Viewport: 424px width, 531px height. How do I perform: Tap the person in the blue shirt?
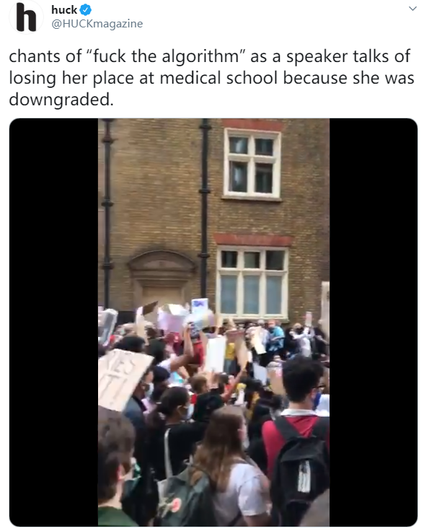click(275, 338)
